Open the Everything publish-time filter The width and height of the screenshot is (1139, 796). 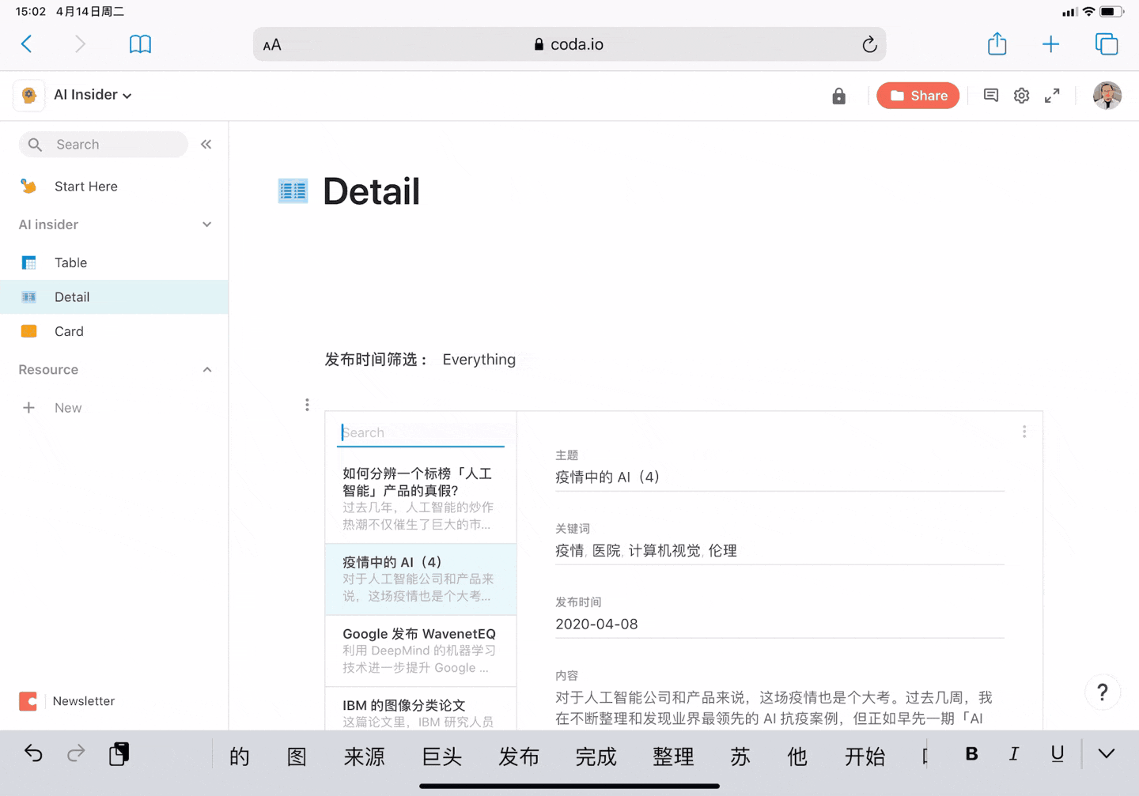(x=479, y=360)
